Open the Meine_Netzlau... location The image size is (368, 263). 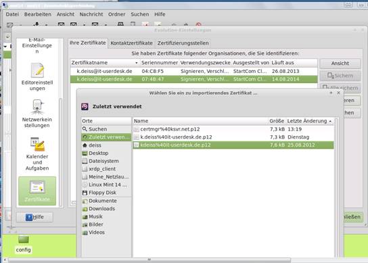106,176
